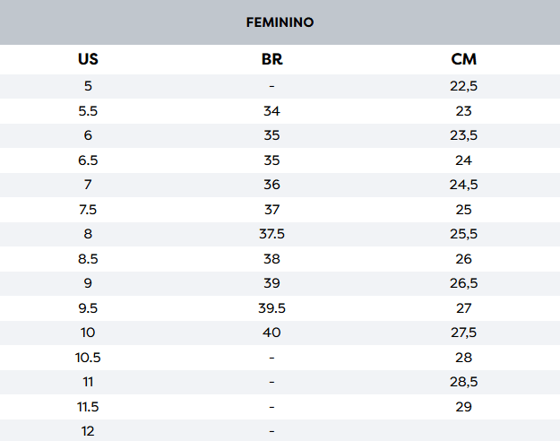Select BR size 37.5 cell

[x=271, y=234]
